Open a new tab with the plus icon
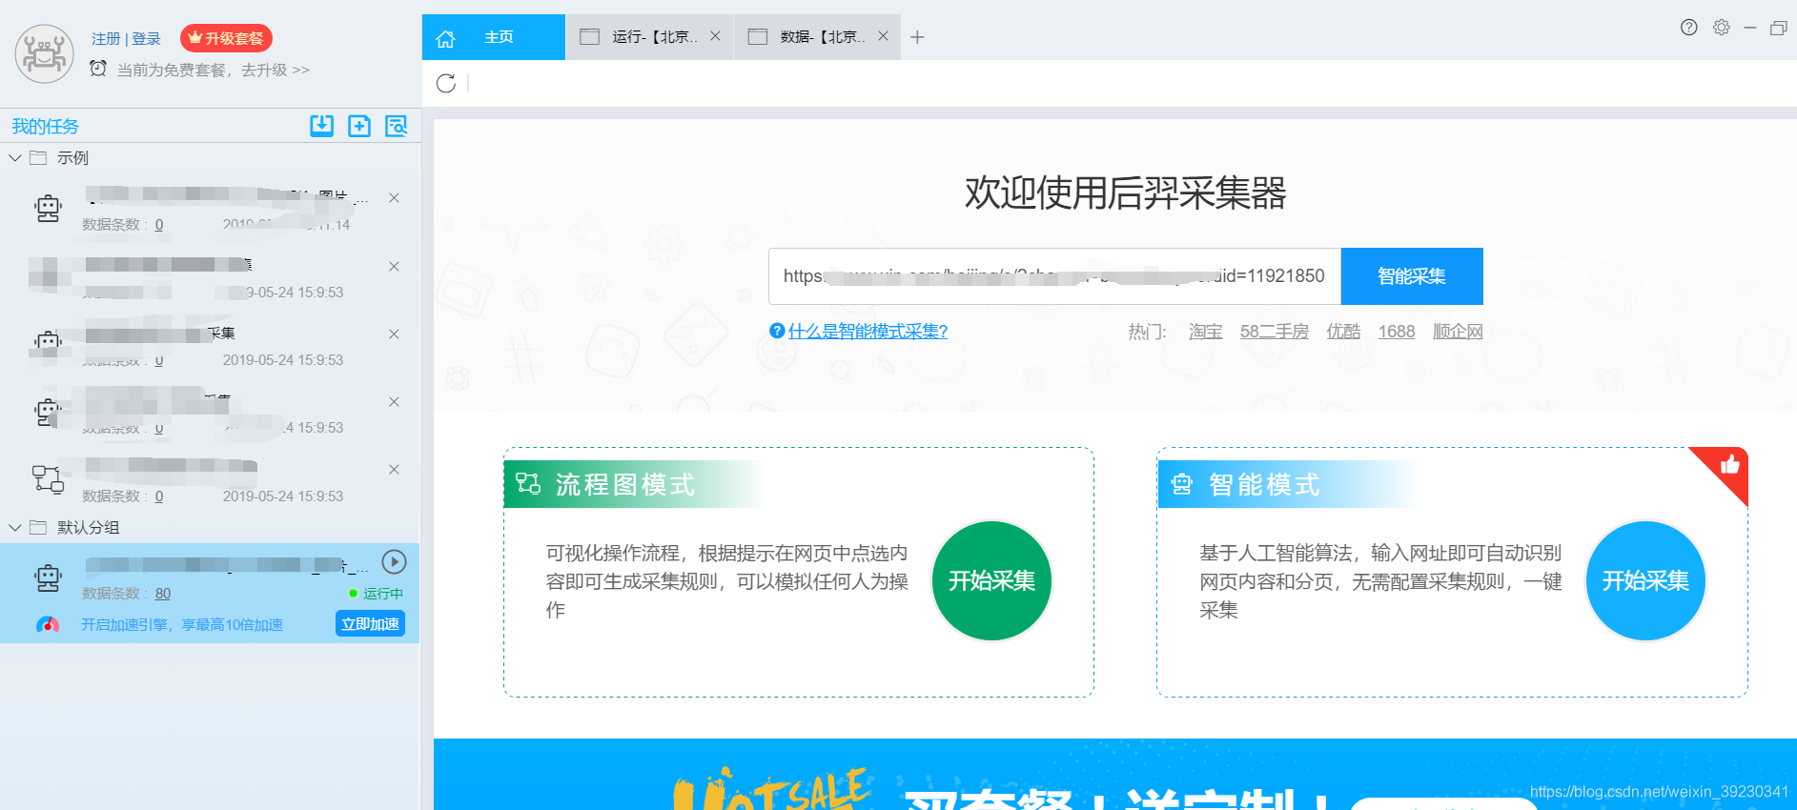The width and height of the screenshot is (1797, 810). [x=917, y=37]
